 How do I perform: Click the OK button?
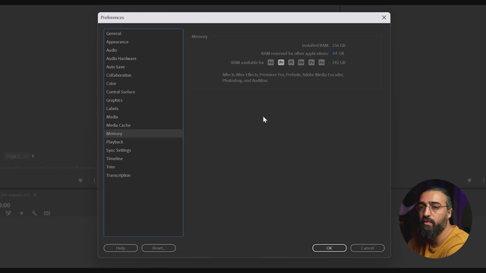click(x=329, y=248)
